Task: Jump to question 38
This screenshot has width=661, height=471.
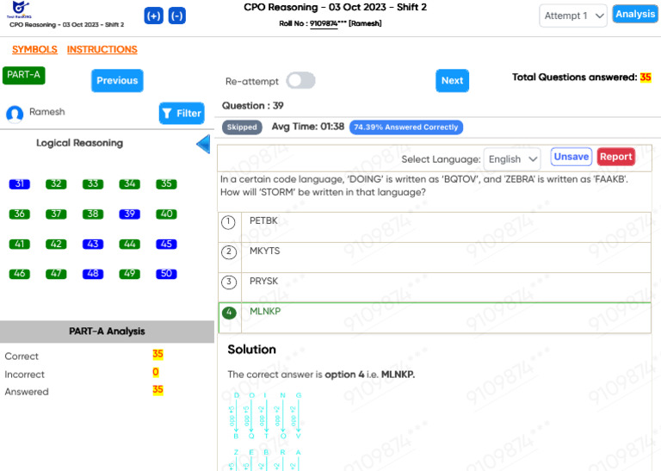Action: click(93, 214)
